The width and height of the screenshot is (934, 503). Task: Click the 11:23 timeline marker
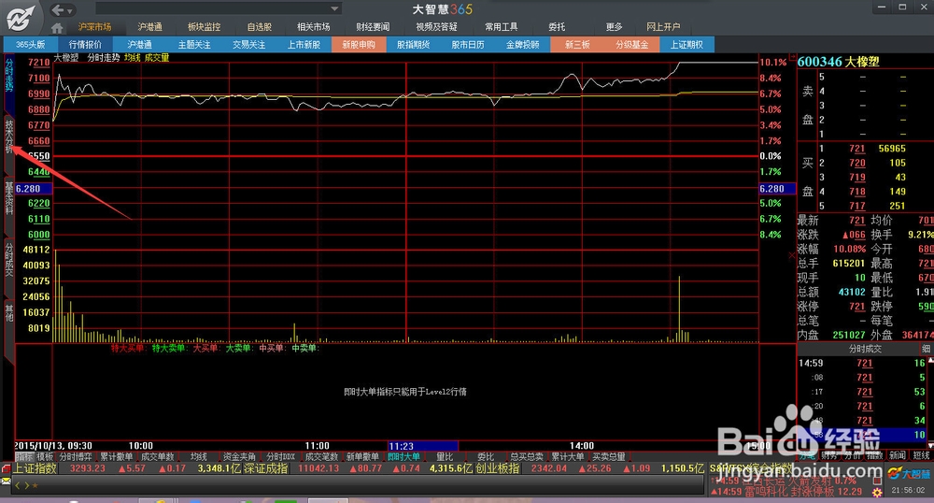[422, 446]
